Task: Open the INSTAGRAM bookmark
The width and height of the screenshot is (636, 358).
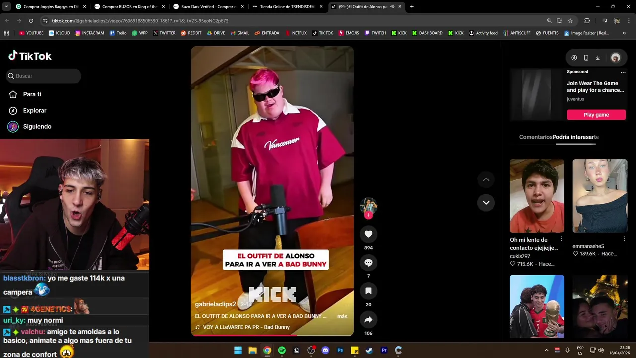Action: [89, 33]
